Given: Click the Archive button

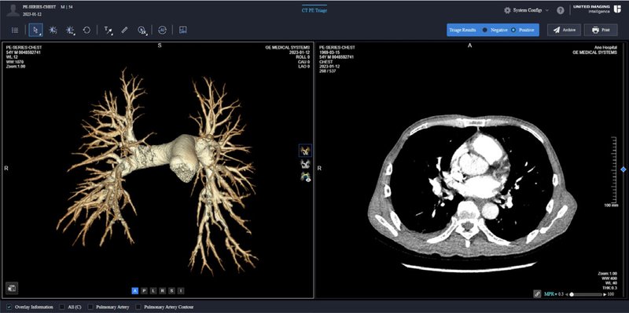Looking at the screenshot, I should click(564, 30).
